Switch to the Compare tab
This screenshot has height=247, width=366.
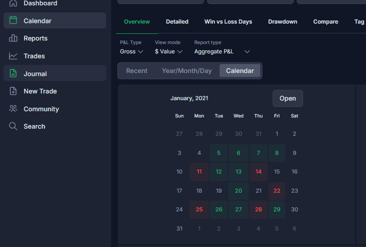[326, 22]
